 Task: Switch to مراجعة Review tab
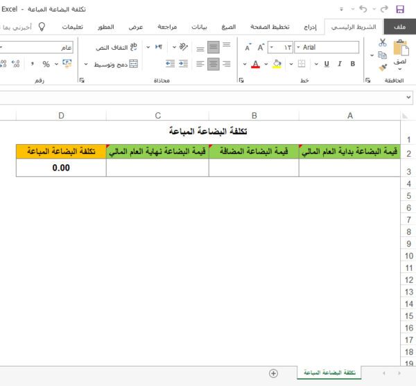click(x=167, y=27)
